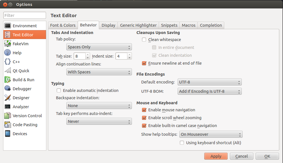Open the Tab policy dropdown

point(99,47)
